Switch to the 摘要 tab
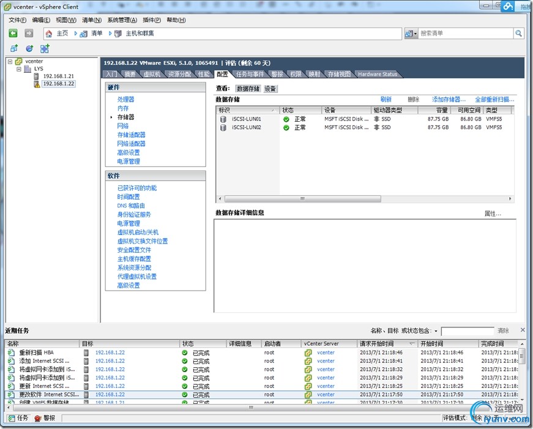533x429 pixels. coord(130,74)
